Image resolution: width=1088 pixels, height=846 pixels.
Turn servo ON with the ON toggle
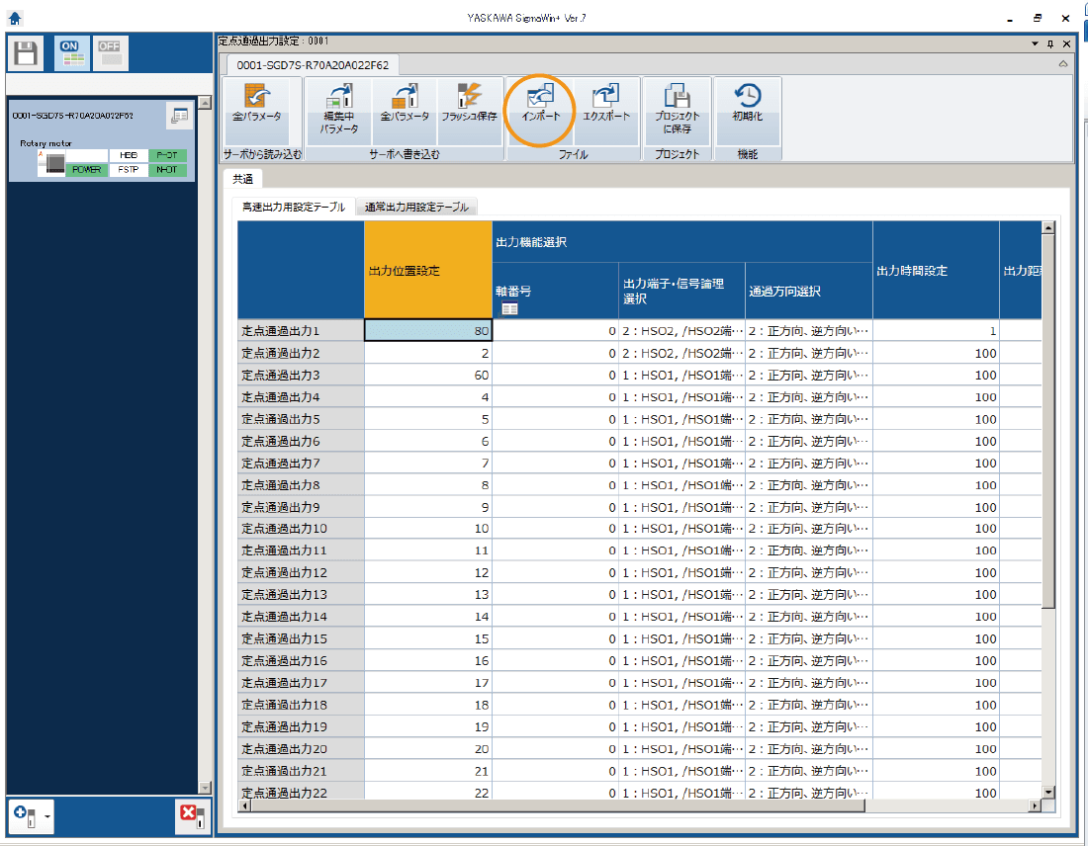(x=70, y=53)
